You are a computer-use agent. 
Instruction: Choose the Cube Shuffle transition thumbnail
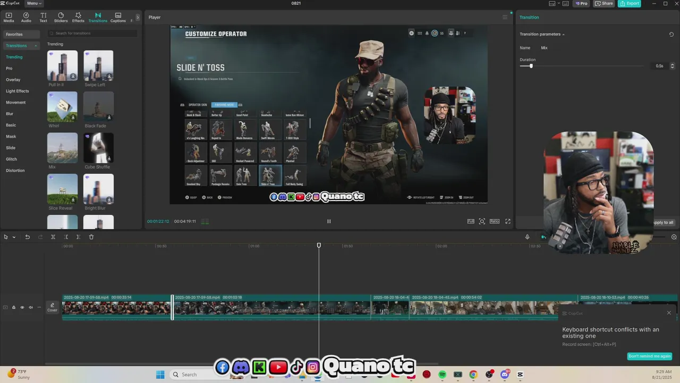tap(98, 147)
